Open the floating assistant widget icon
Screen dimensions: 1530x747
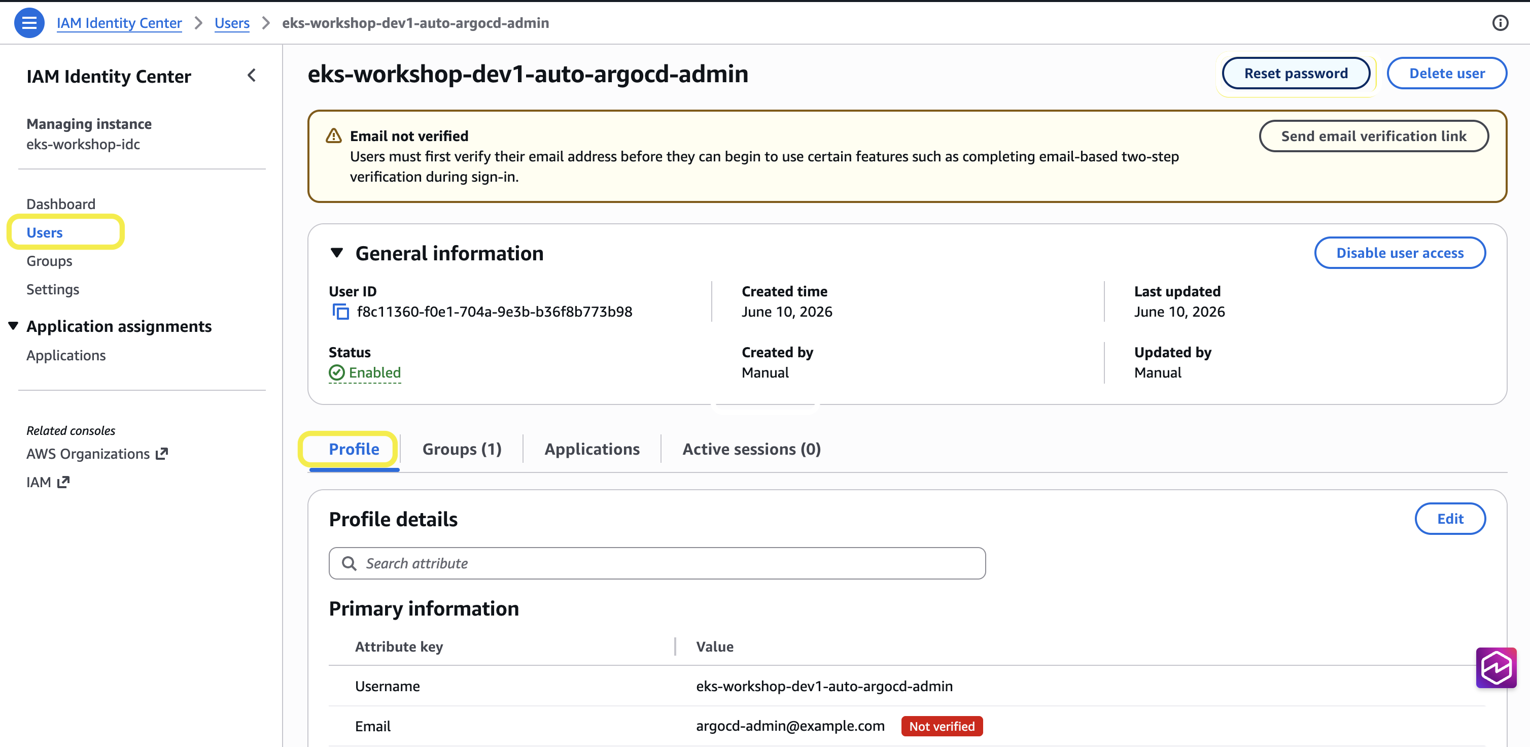point(1496,667)
